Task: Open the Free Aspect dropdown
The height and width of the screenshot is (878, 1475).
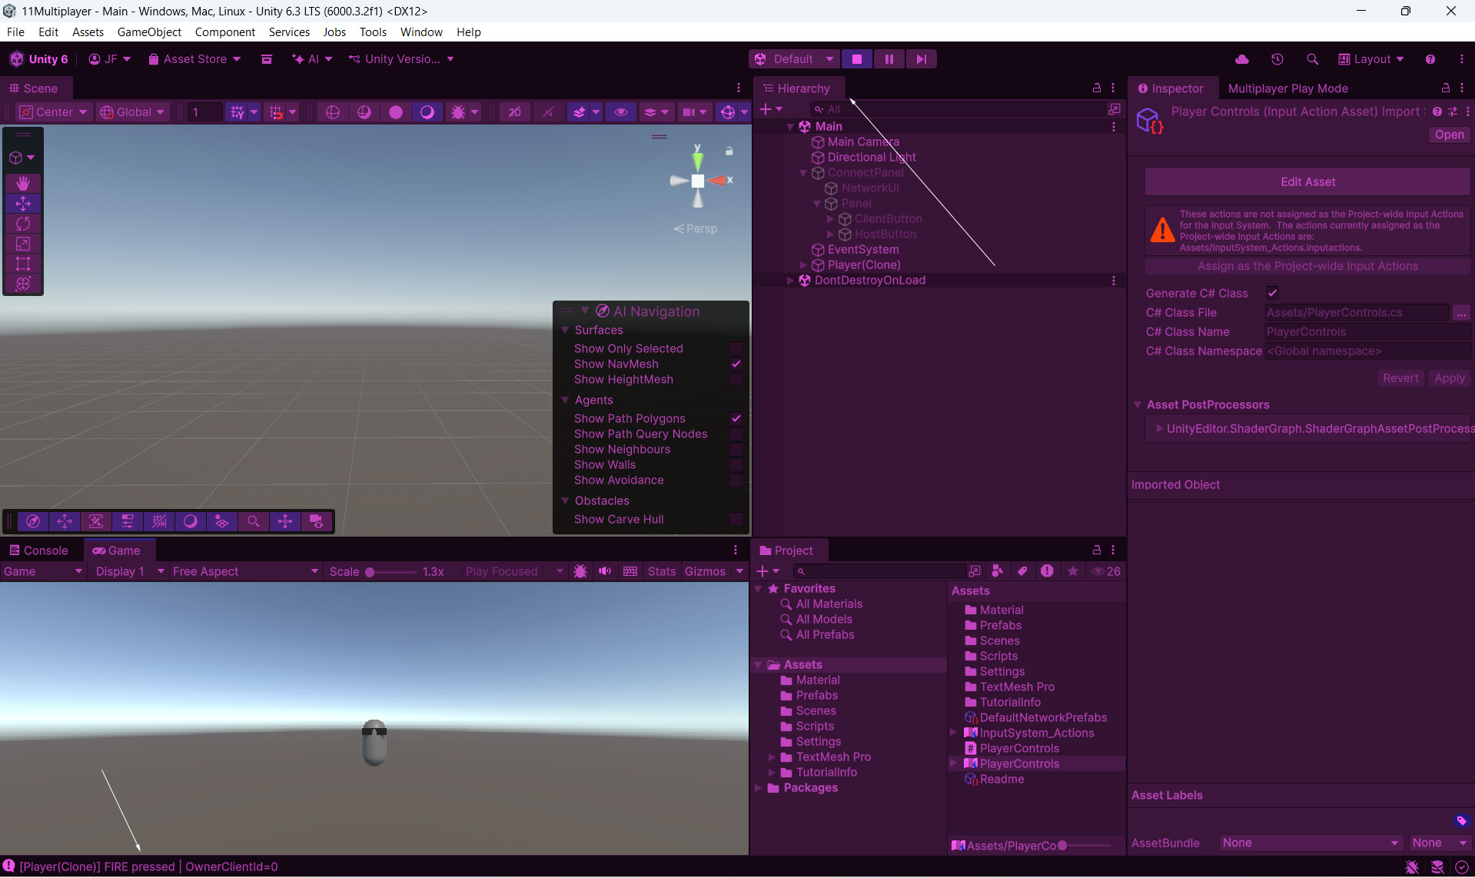Action: point(244,571)
